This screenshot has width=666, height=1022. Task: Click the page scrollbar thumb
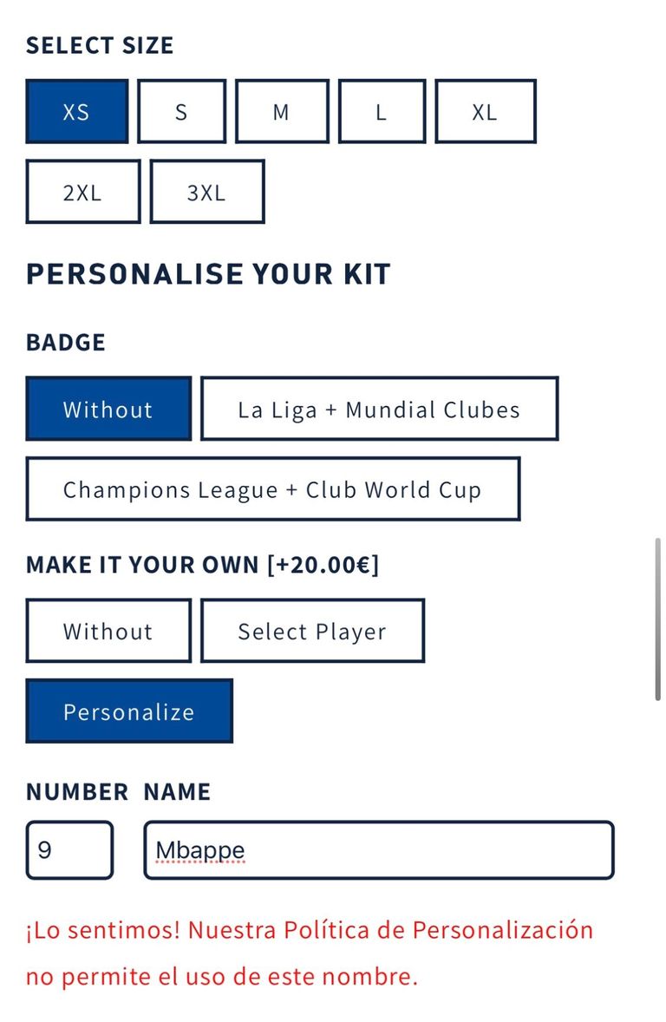coord(658,619)
